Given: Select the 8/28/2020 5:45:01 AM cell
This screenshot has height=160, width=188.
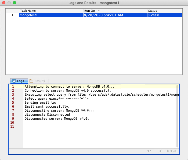Looking at the screenshot, I should click(x=115, y=15).
